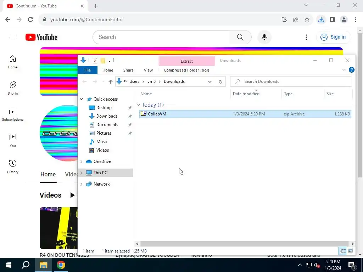Screen dimensions: 363x272
Task: Close the Continuum YouTube tab
Action: 82,6
